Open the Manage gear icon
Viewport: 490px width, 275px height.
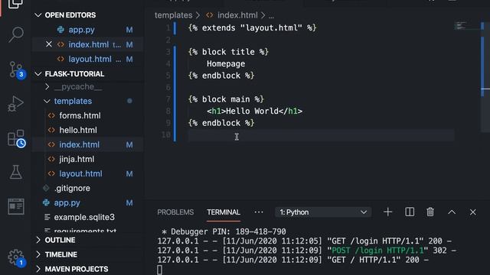click(x=15, y=258)
